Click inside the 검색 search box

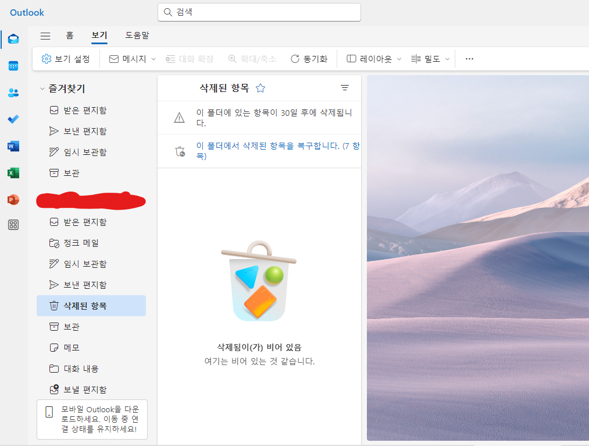click(262, 12)
